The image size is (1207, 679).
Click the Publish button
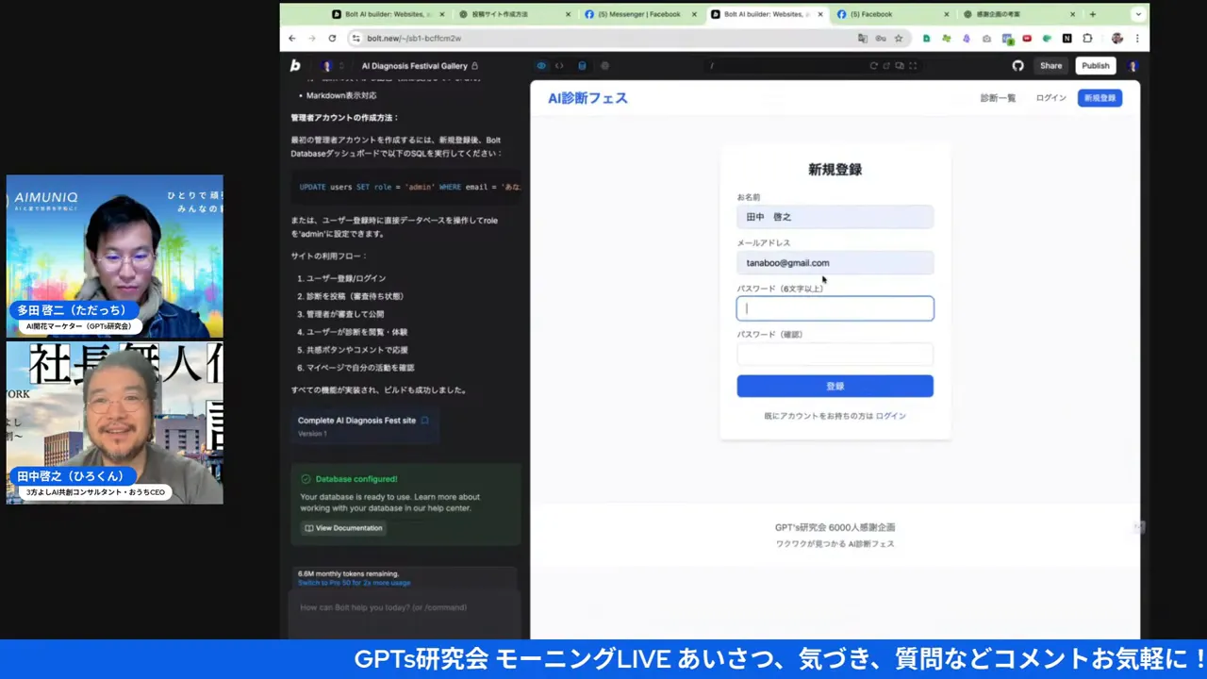pos(1095,65)
